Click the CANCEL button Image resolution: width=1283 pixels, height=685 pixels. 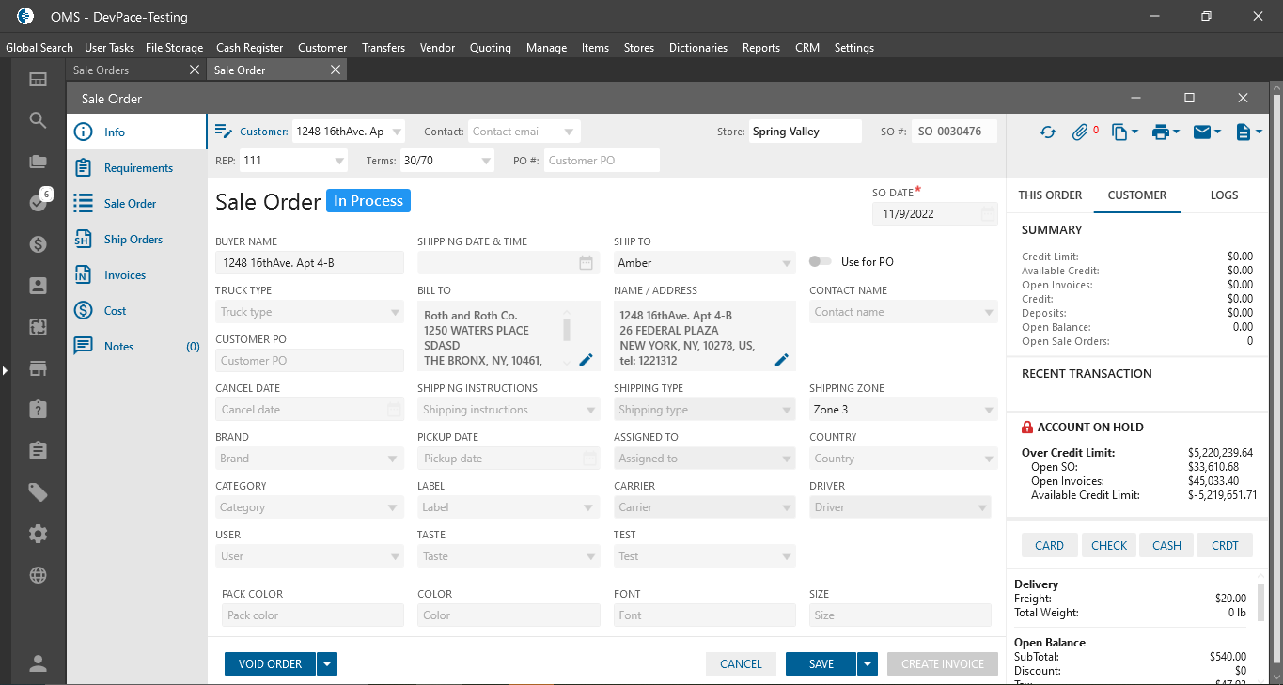pyautogui.click(x=741, y=664)
